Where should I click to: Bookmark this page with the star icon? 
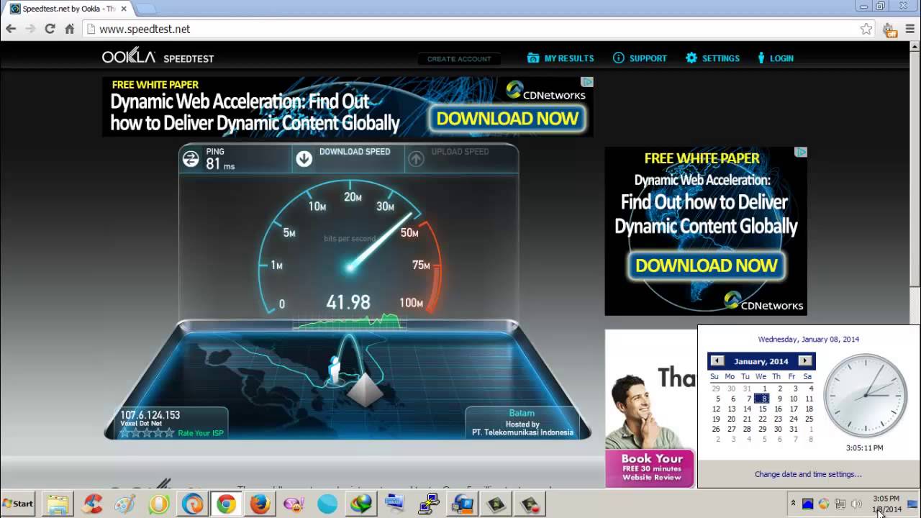pyautogui.click(x=866, y=29)
